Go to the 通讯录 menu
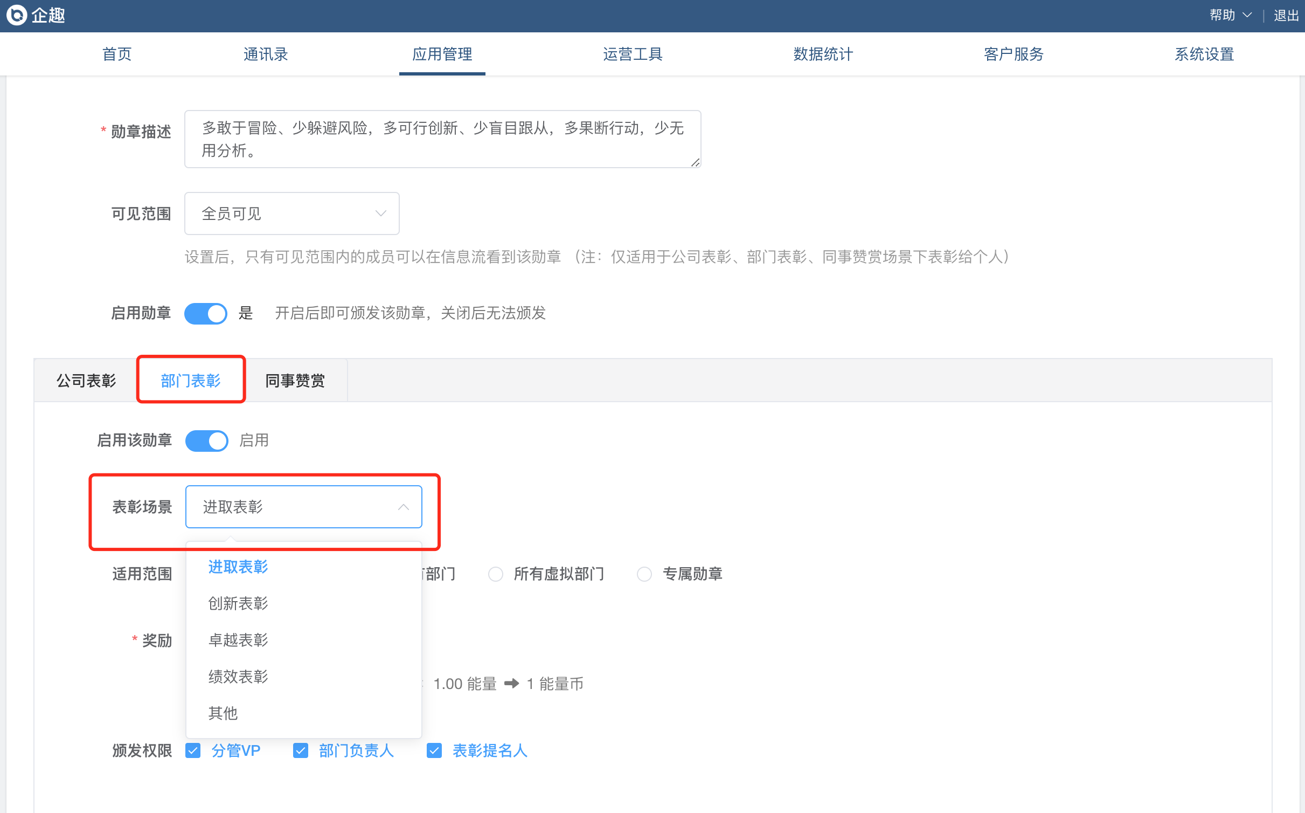The image size is (1305, 813). click(266, 54)
